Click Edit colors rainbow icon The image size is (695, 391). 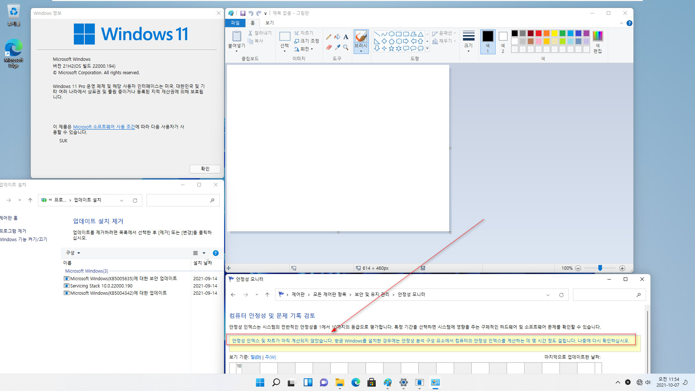[598, 36]
